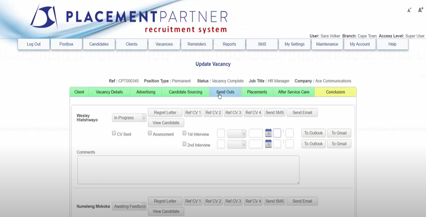Decrease font size with the A- icon
The height and width of the screenshot is (217, 426).
pyautogui.click(x=409, y=10)
